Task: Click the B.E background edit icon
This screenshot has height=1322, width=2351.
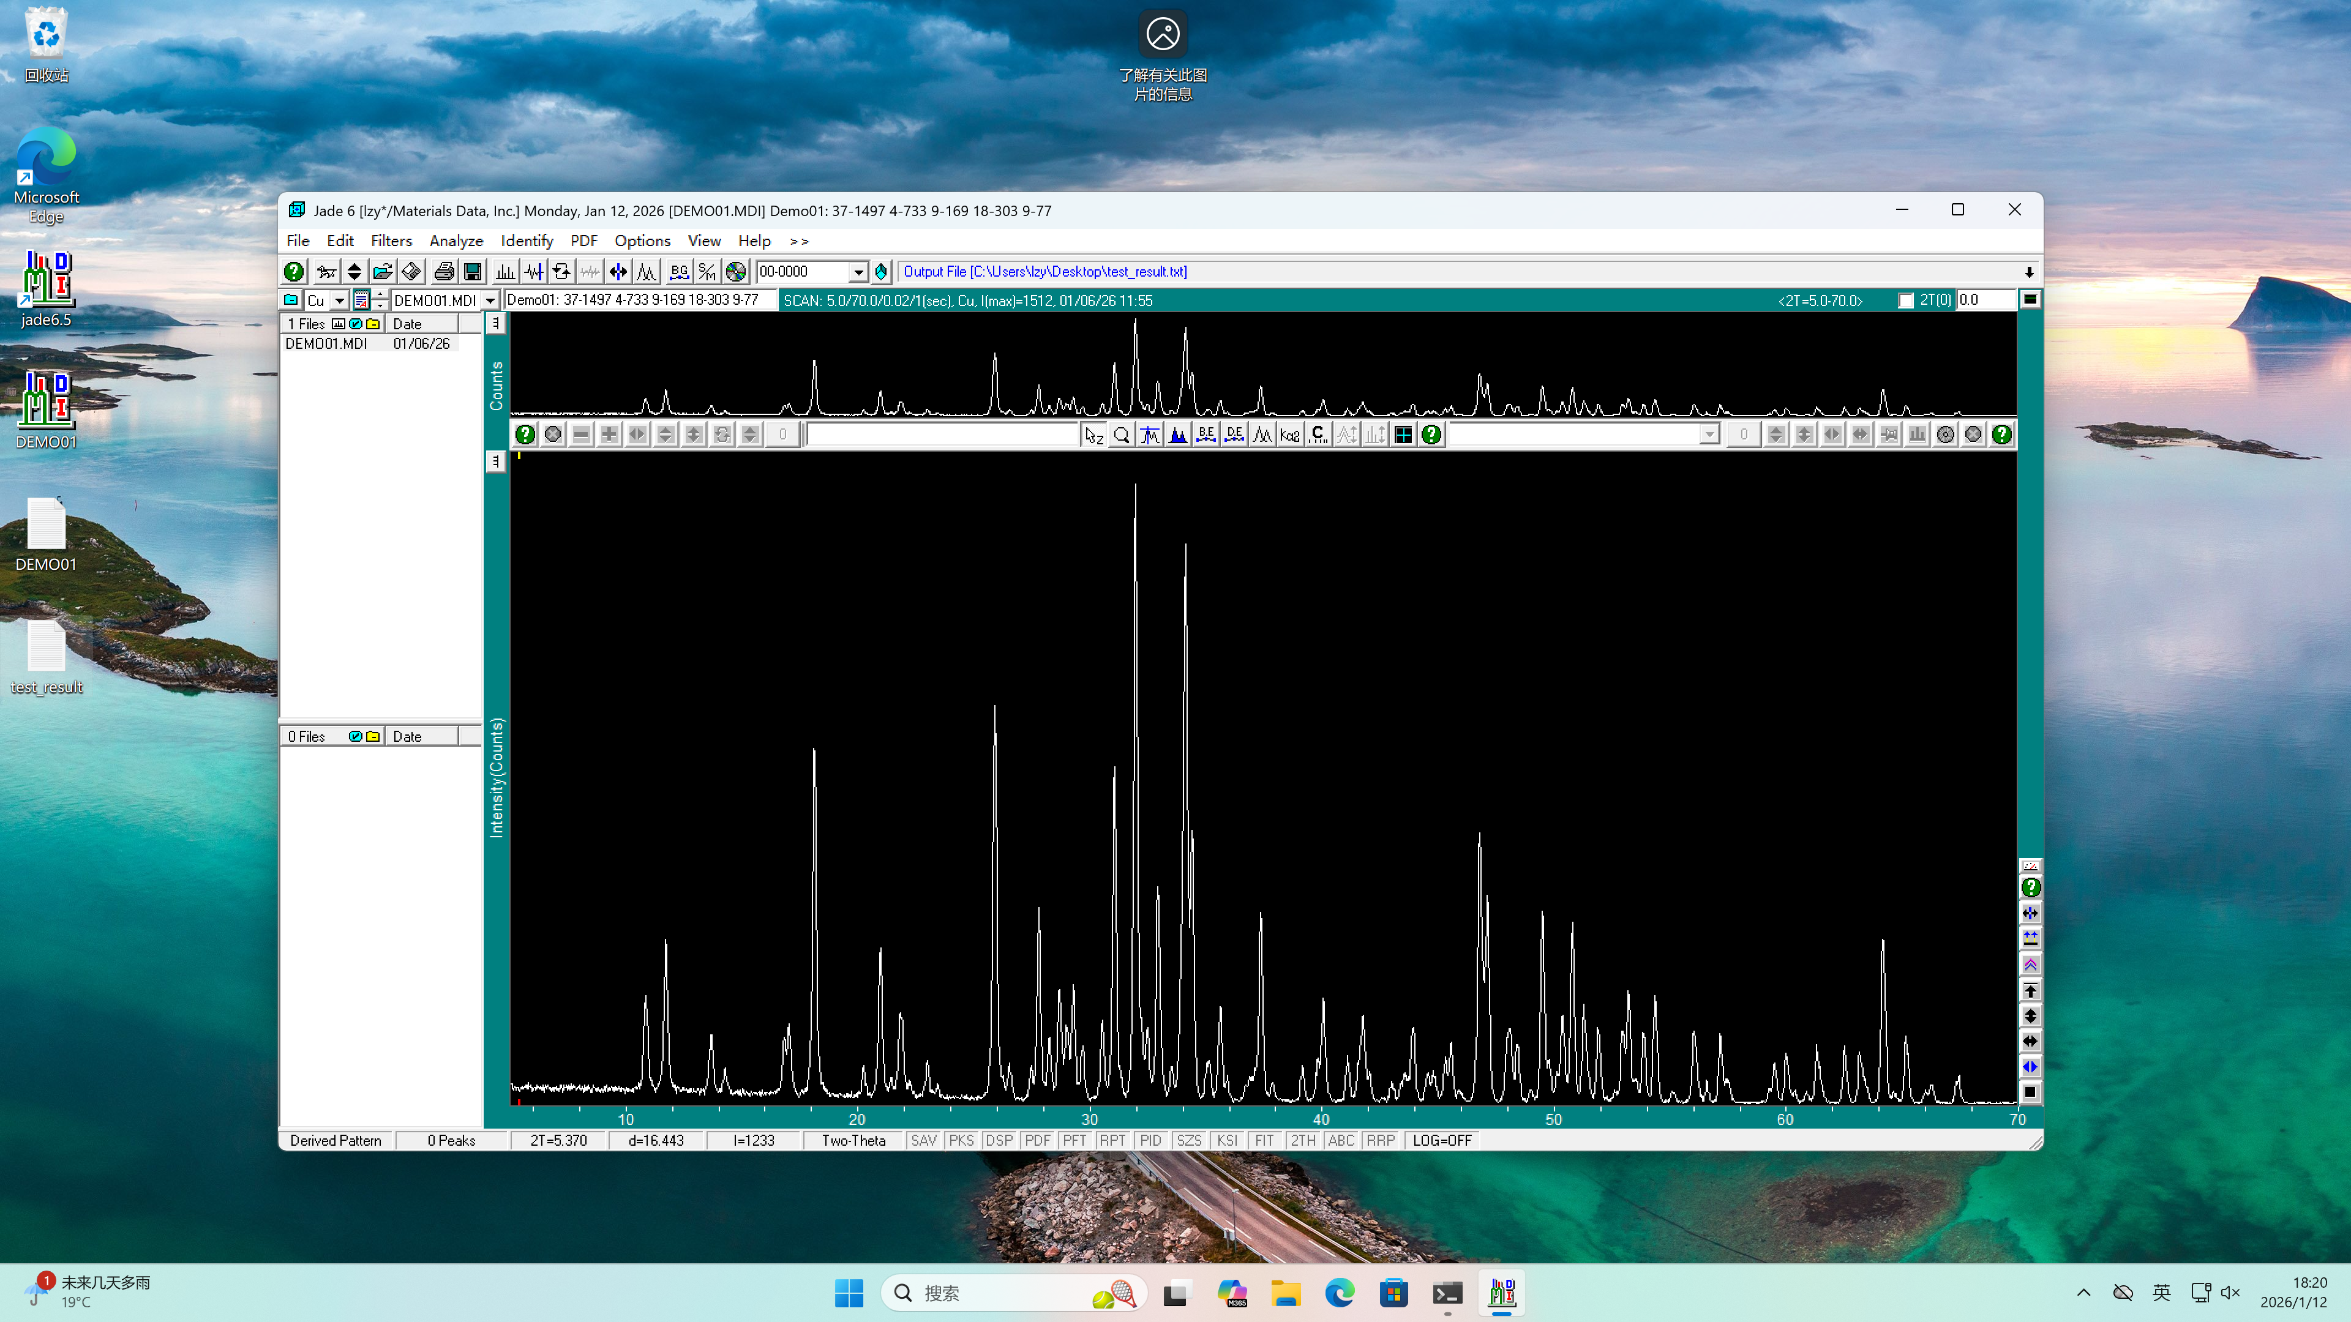Action: 1205,435
